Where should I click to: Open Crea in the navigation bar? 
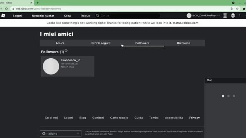tap(67, 16)
